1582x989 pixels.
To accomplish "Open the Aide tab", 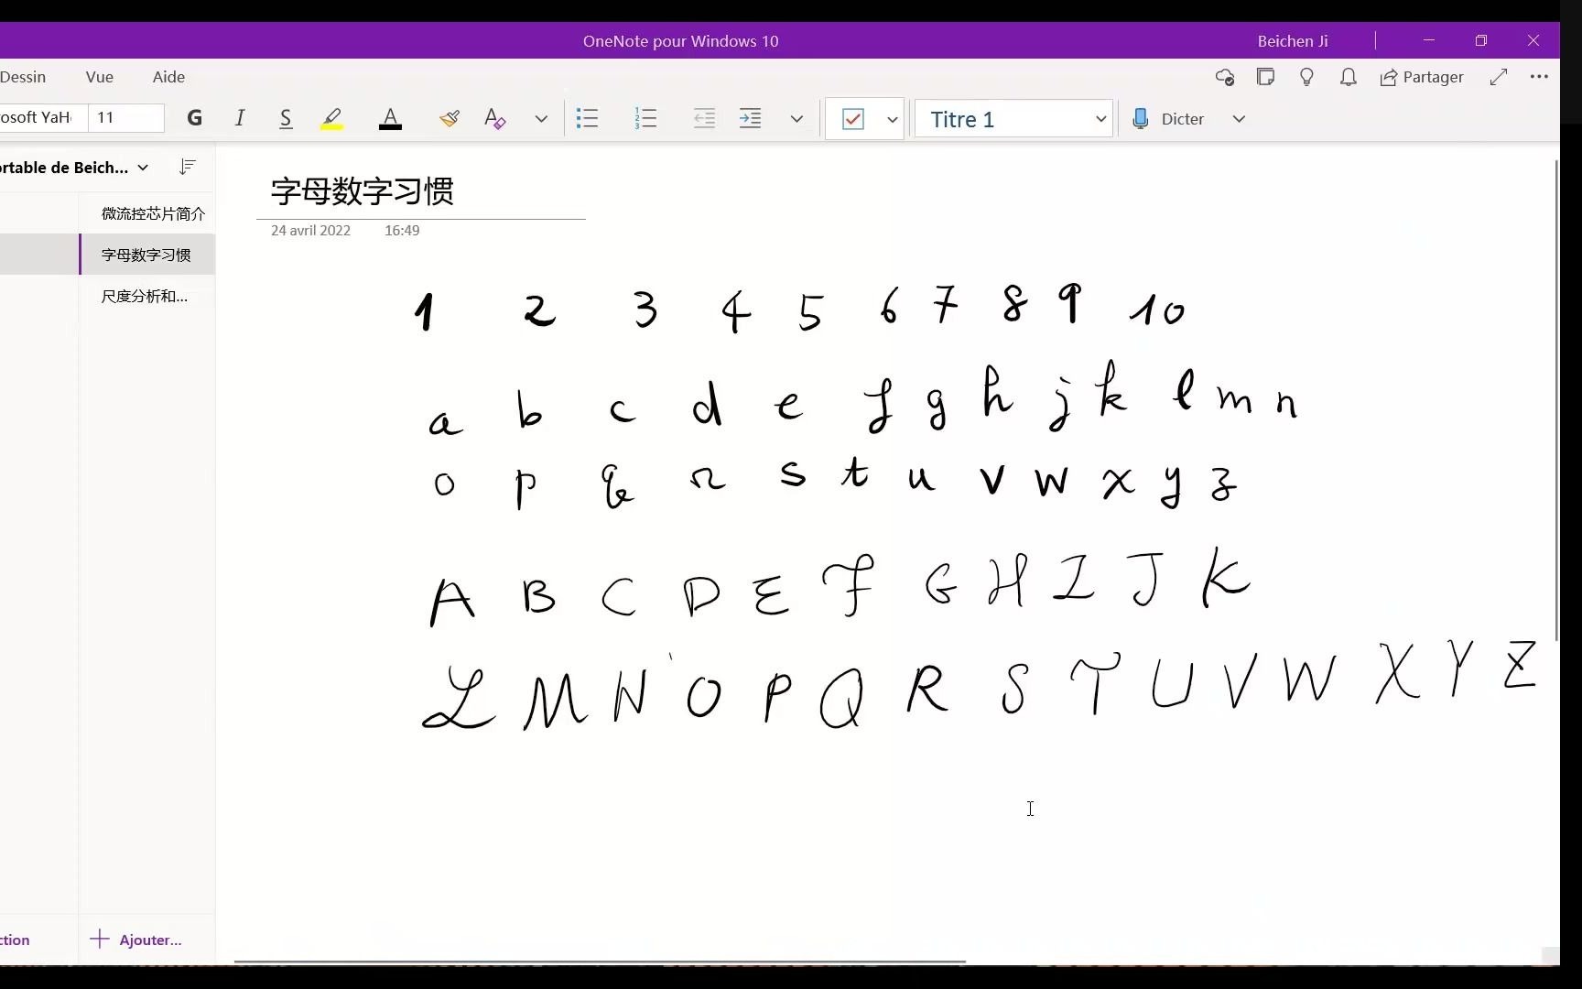I will point(168,77).
